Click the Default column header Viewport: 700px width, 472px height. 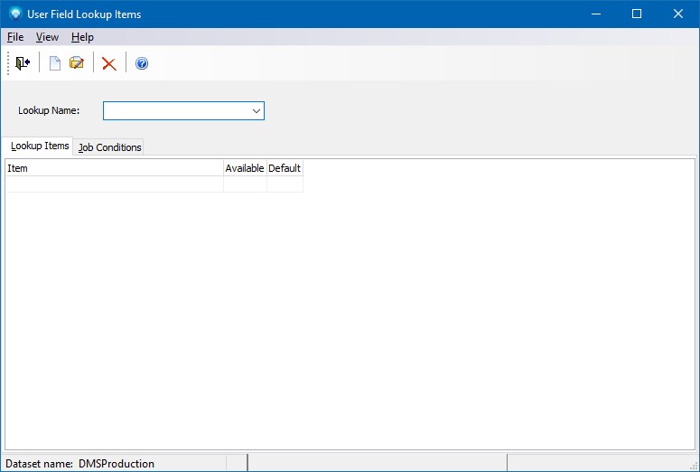point(285,168)
